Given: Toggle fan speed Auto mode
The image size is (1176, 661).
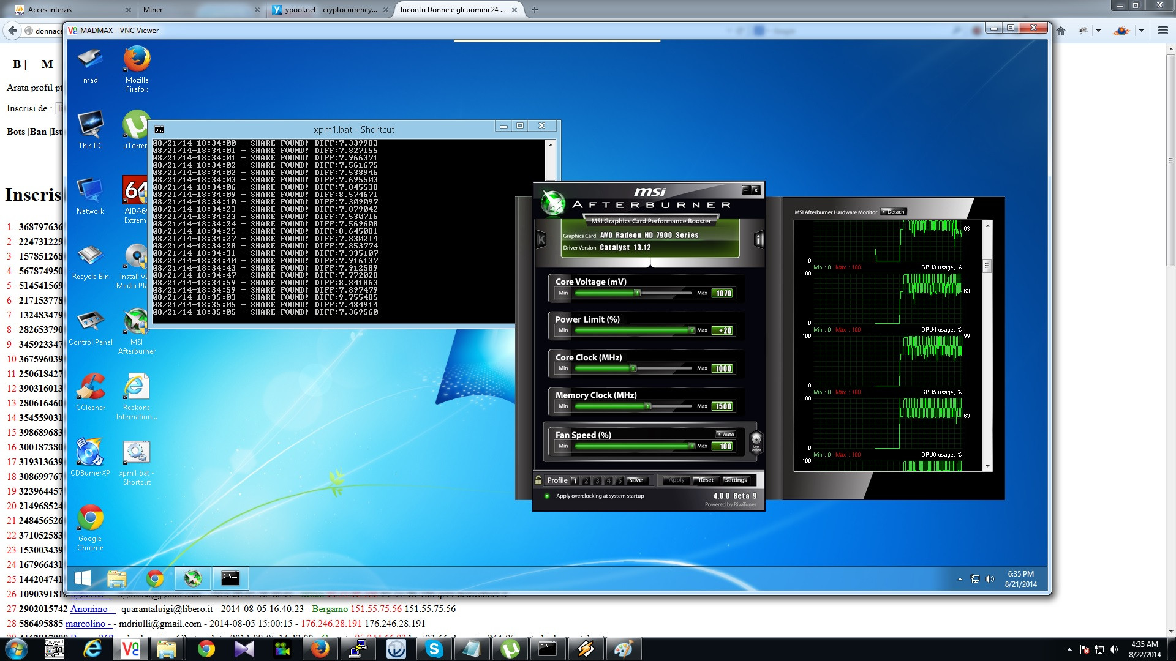Looking at the screenshot, I should [725, 434].
